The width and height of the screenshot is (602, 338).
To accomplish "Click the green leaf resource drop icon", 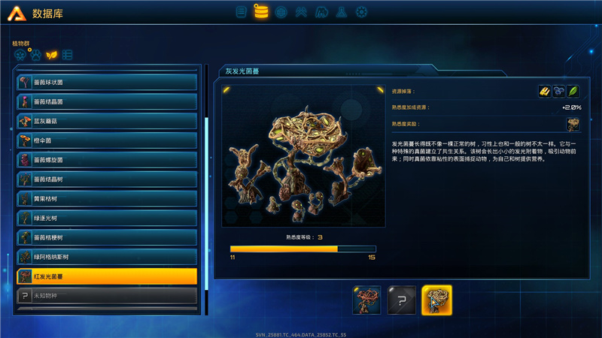I will [573, 92].
